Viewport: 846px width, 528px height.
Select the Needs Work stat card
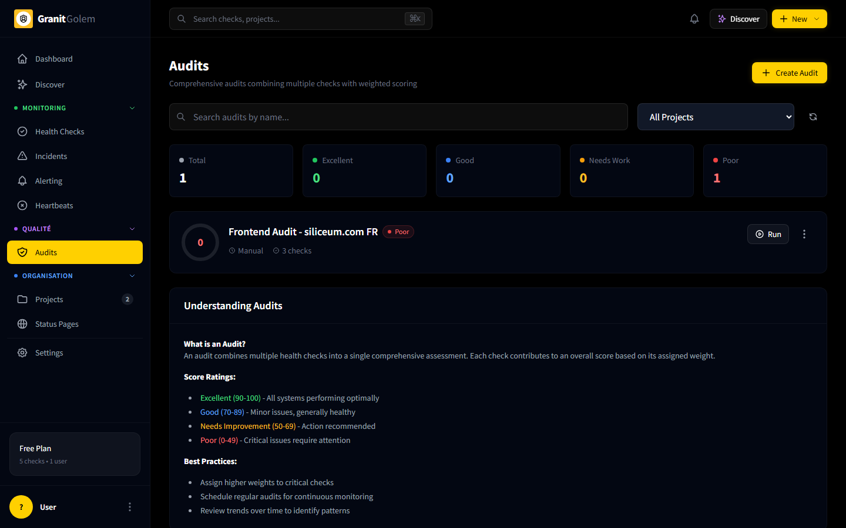(632, 171)
